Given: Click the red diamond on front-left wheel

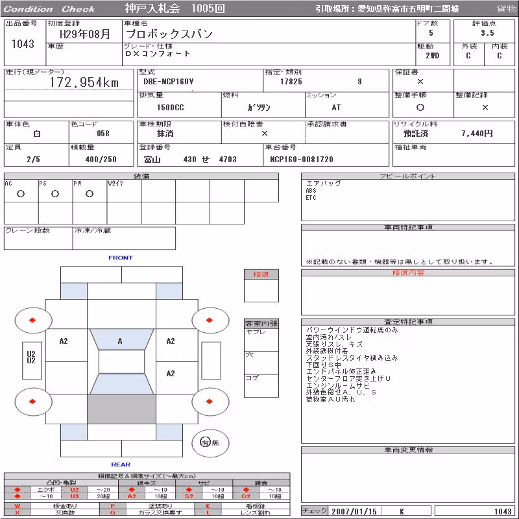Looking at the screenshot, I should pyautogui.click(x=32, y=320).
